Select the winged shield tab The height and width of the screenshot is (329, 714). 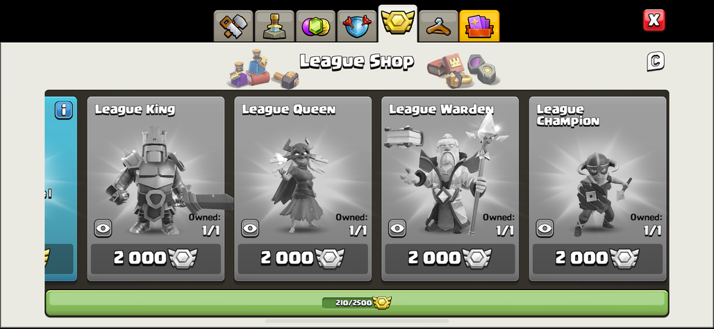pos(356,26)
